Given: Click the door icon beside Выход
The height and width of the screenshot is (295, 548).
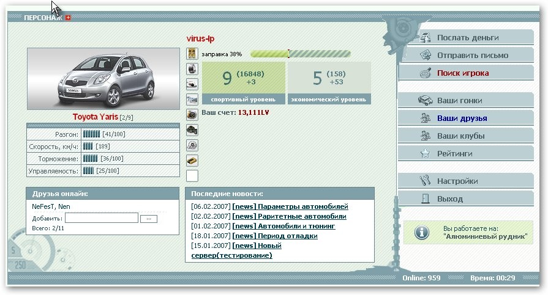Looking at the screenshot, I should 425,198.
